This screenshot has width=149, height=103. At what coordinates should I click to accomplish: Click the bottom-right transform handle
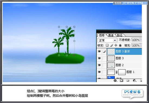coord(74,55)
